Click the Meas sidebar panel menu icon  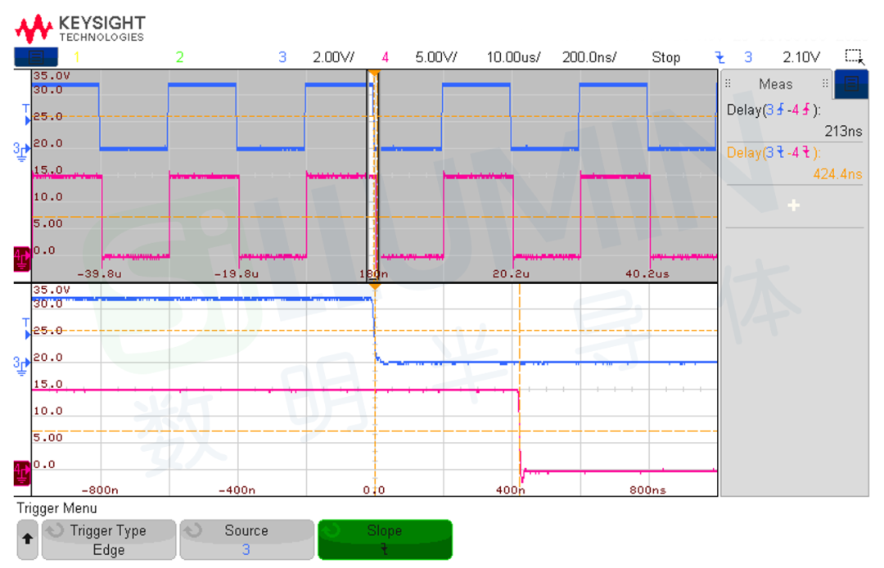point(851,84)
